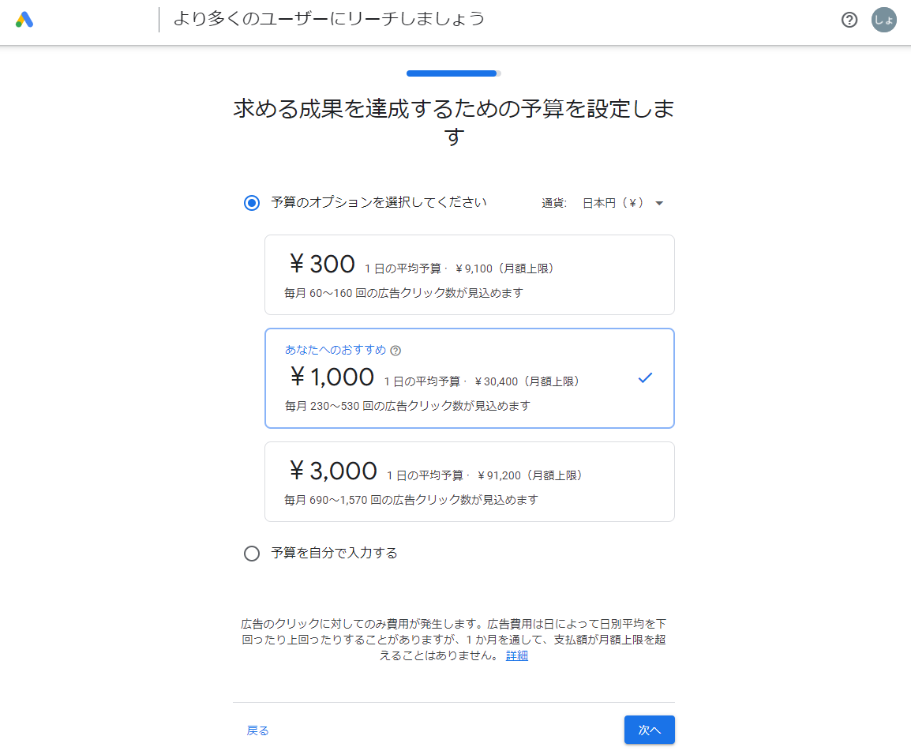Choose the ¥300 daily budget card
Viewport: 911px width, 751px height.
click(470, 275)
